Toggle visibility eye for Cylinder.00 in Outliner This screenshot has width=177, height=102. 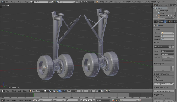(169, 15)
